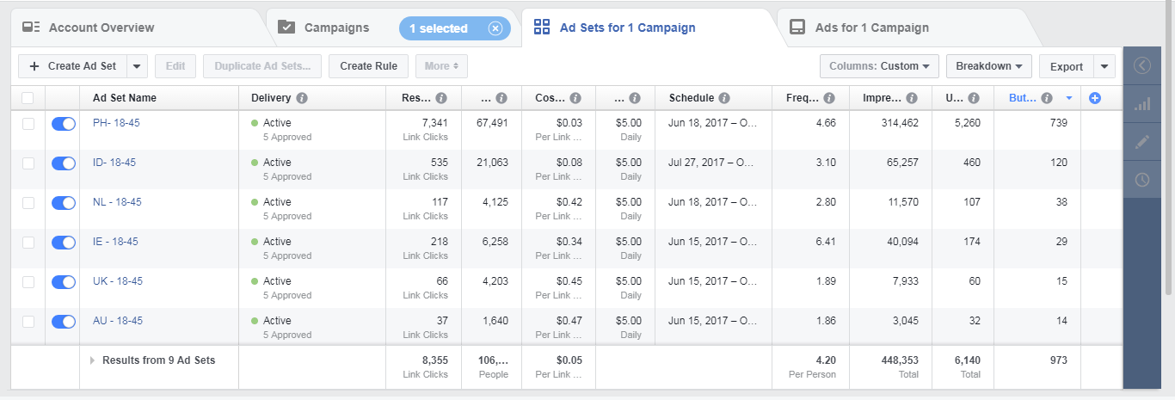The height and width of the screenshot is (400, 1175).
Task: Clear the 1 selected filter X icon
Action: tap(495, 28)
